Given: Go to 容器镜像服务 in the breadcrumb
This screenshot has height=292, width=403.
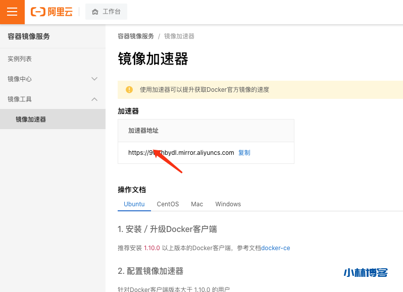Looking at the screenshot, I should 136,36.
